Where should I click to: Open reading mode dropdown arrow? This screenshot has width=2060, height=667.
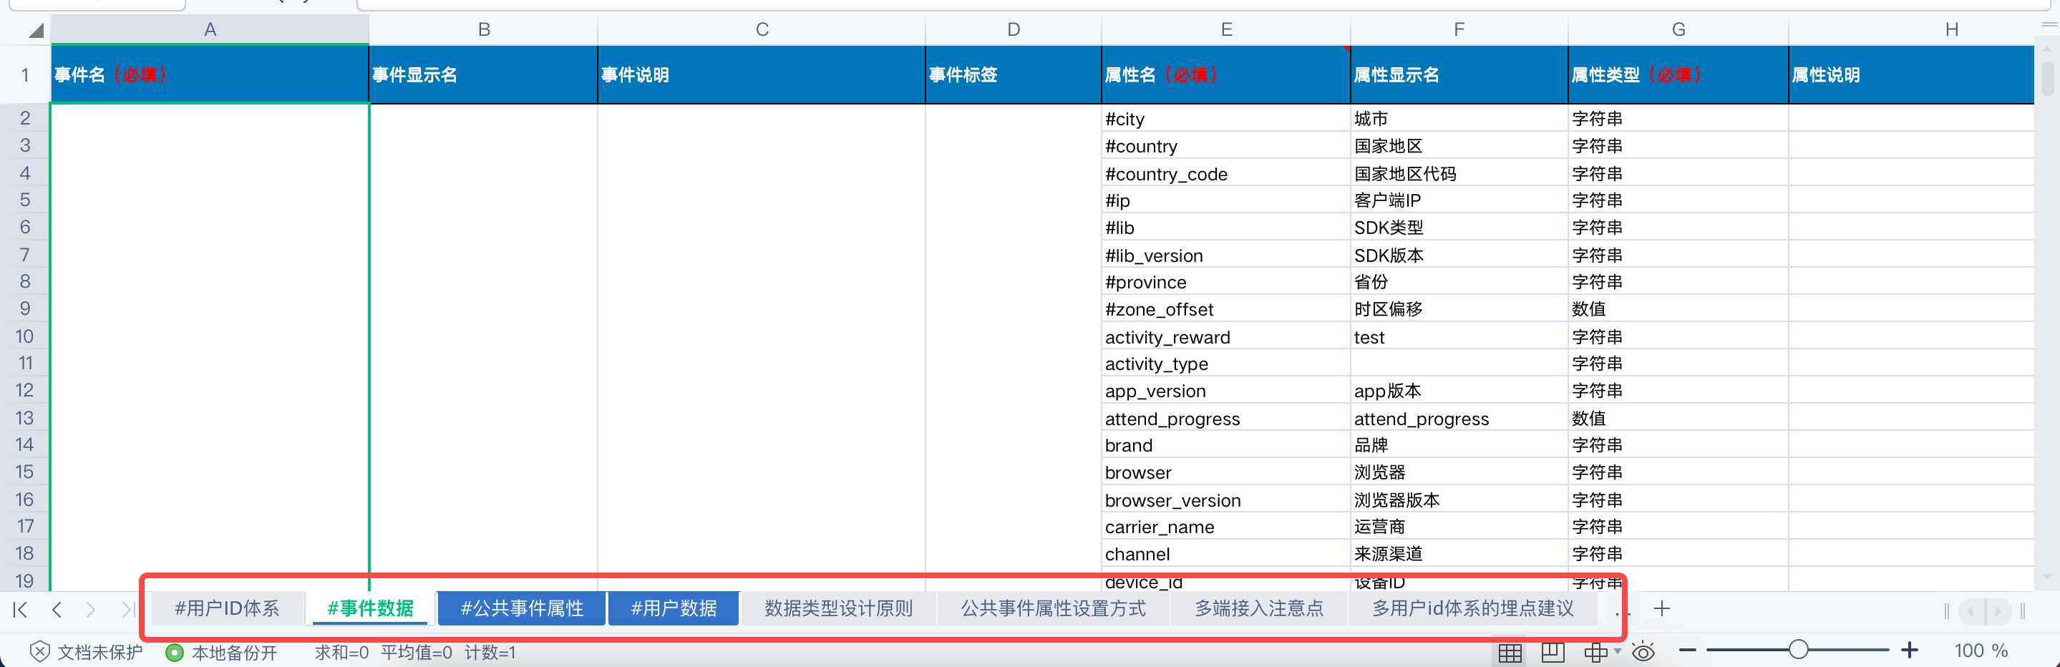click(1618, 652)
